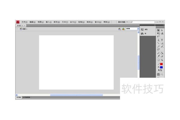Viewport: 180px width, 120px height.
Task: Select the Bone tool
Action: click(158, 53)
